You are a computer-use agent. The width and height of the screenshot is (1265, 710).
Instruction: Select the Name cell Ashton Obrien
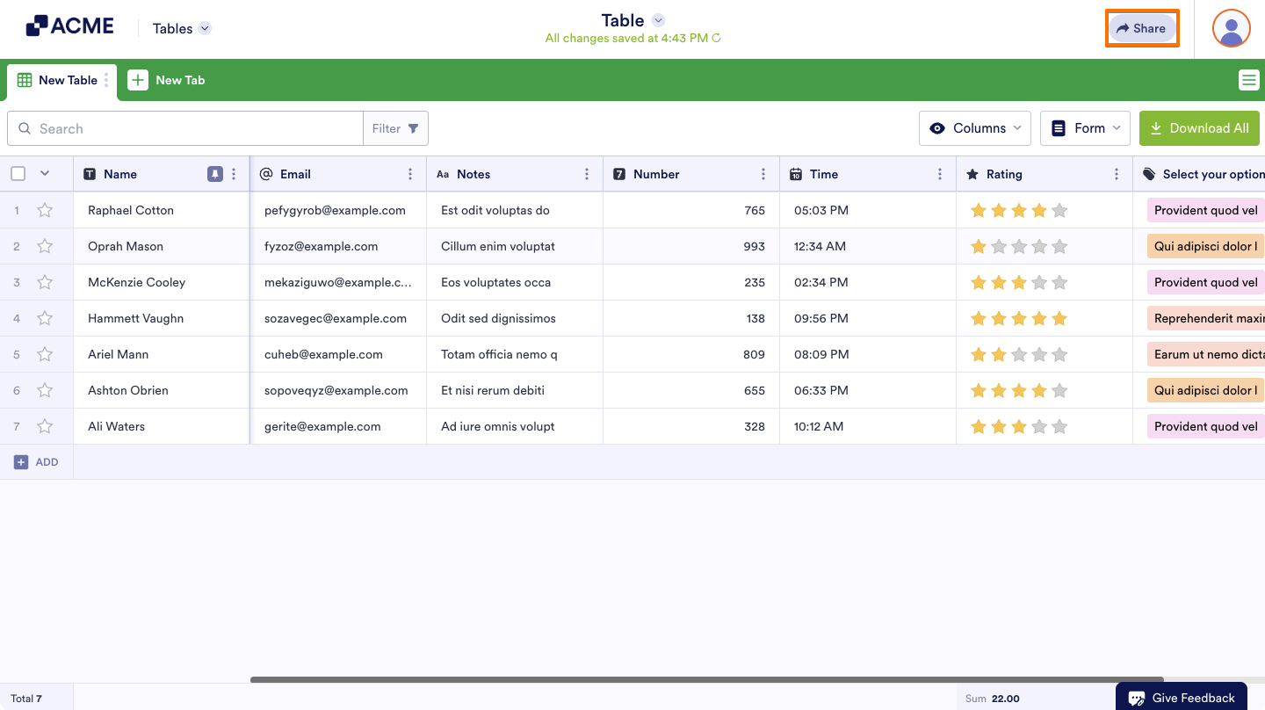click(162, 390)
